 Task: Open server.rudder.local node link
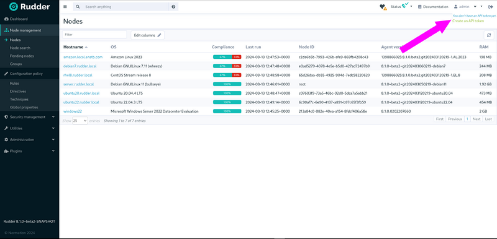[x=79, y=84]
